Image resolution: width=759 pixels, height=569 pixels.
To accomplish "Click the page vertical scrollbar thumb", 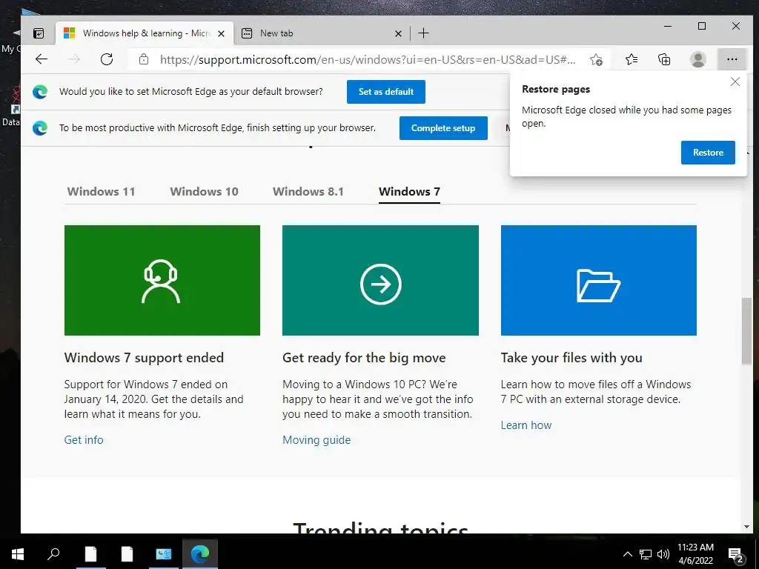I will [746, 331].
